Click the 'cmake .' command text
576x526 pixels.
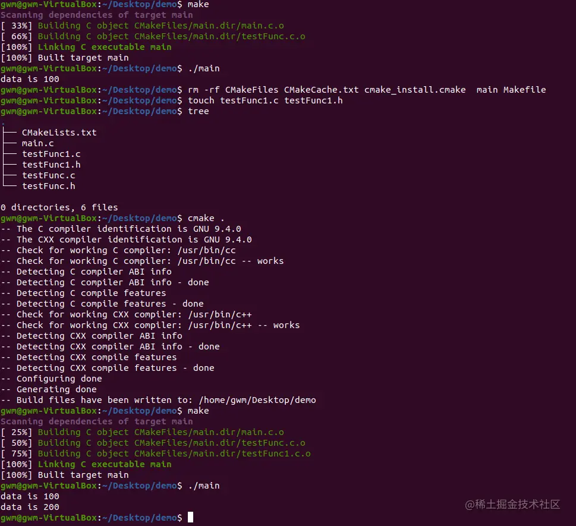coord(206,218)
